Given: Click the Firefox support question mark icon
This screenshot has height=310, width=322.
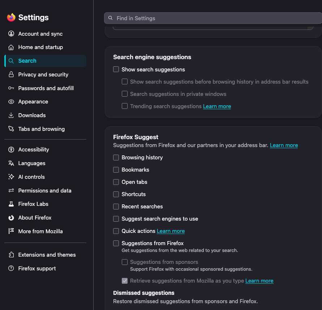Looking at the screenshot, I should tap(11, 268).
